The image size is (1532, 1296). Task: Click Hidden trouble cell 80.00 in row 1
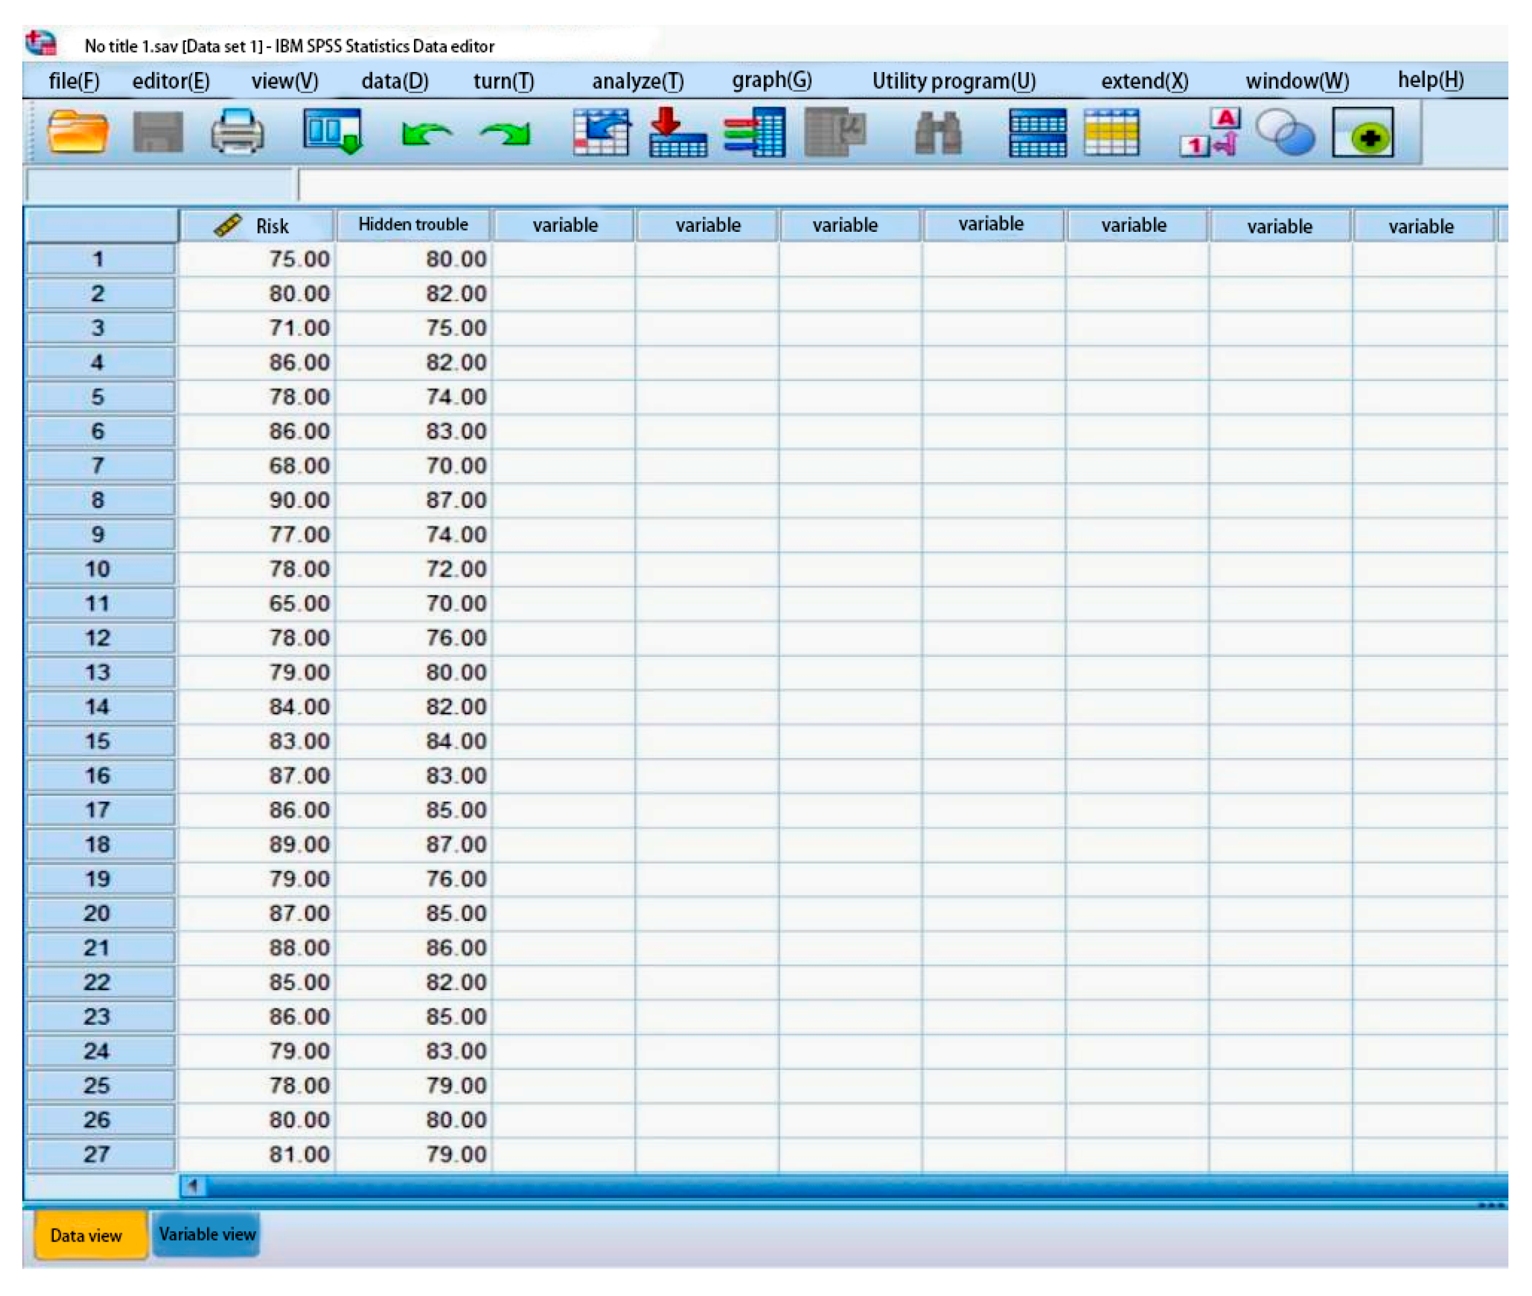(414, 259)
